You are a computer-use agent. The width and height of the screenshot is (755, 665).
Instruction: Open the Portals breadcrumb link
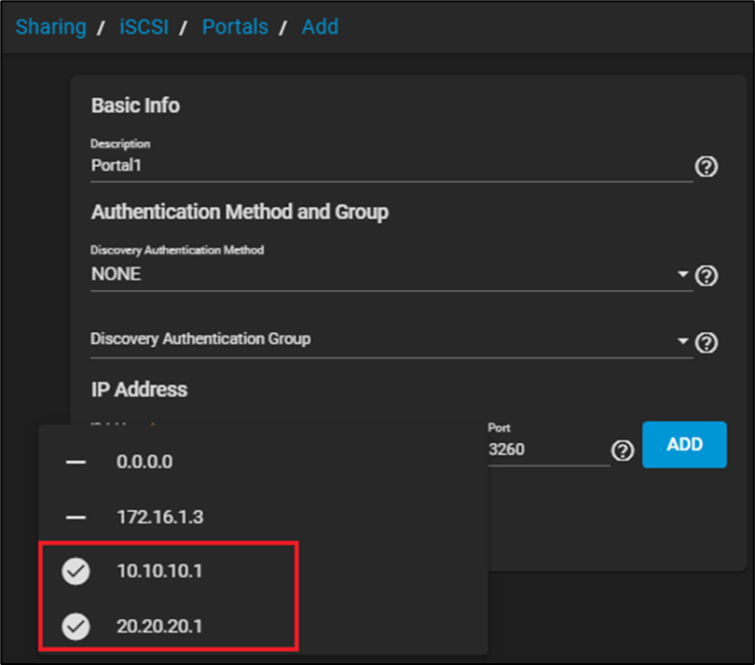(235, 26)
